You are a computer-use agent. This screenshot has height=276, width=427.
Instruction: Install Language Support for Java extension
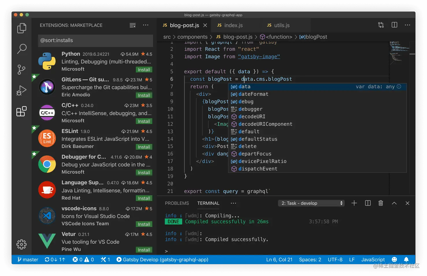(x=144, y=198)
